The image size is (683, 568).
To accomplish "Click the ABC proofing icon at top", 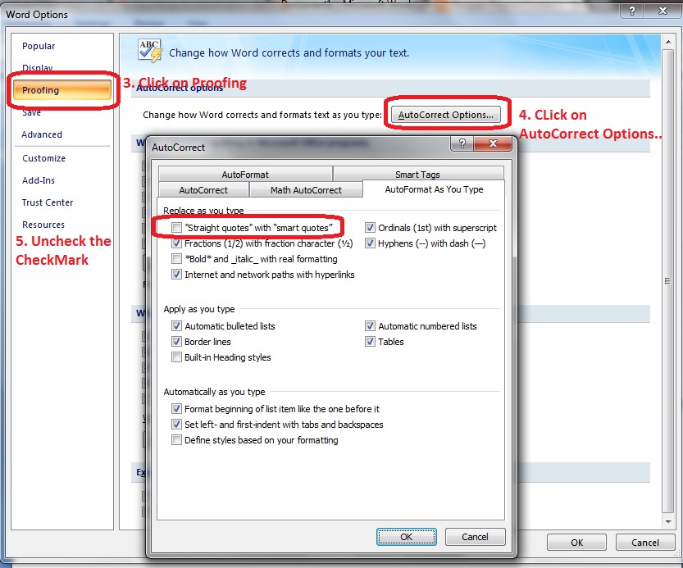I will (x=148, y=50).
